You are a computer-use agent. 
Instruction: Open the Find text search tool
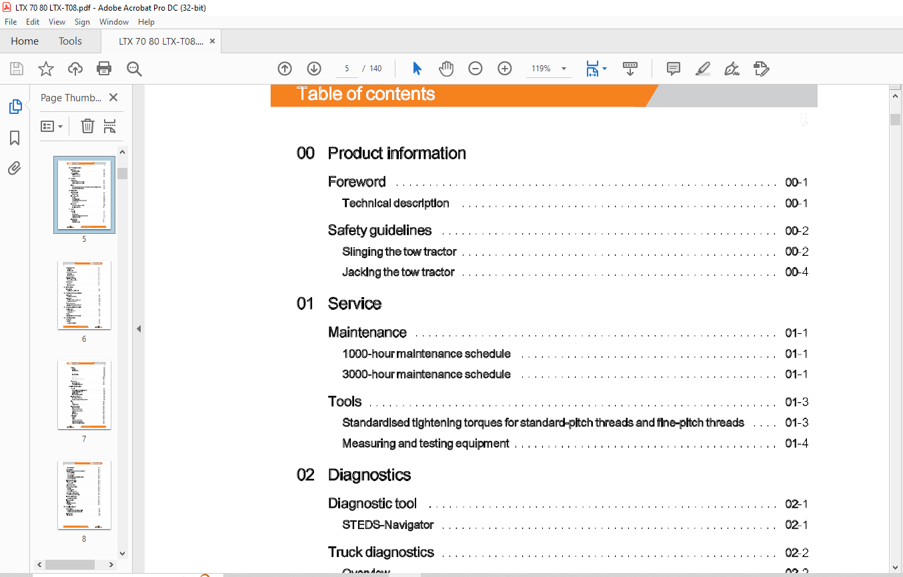[x=134, y=69]
